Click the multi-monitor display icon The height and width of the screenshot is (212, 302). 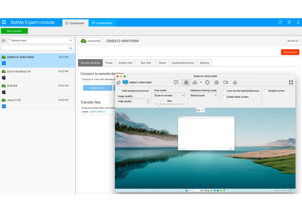tap(195, 83)
